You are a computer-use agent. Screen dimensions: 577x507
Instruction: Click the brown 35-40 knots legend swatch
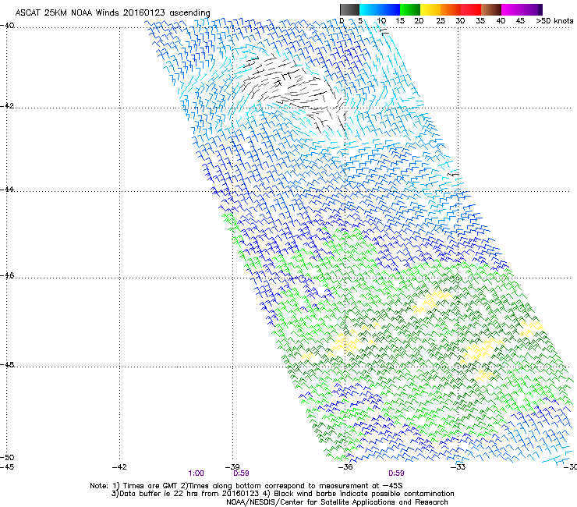click(x=490, y=9)
